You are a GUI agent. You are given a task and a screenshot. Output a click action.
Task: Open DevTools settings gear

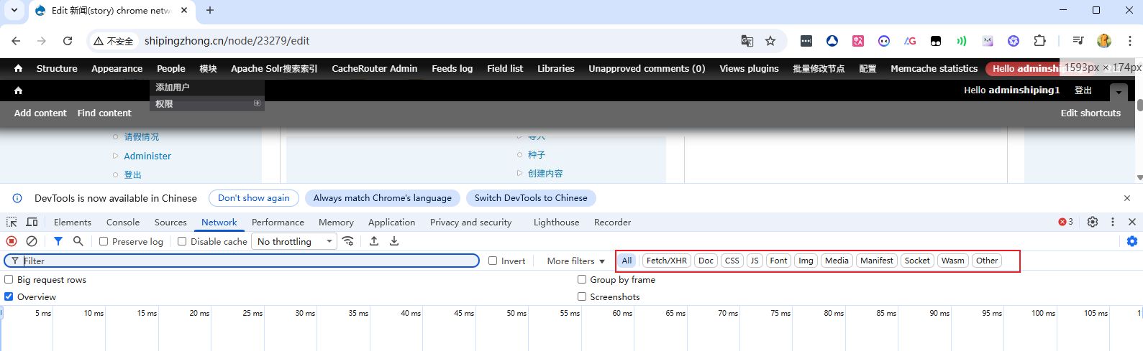pyautogui.click(x=1093, y=222)
